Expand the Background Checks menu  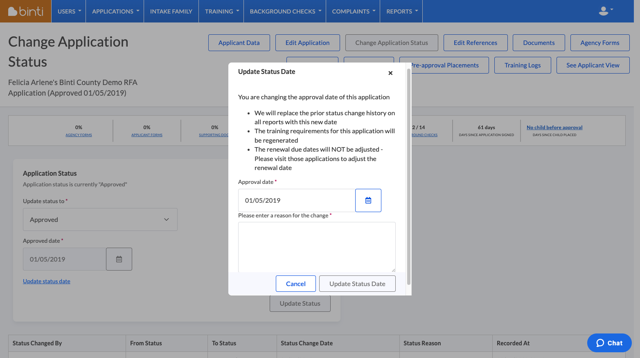point(285,11)
